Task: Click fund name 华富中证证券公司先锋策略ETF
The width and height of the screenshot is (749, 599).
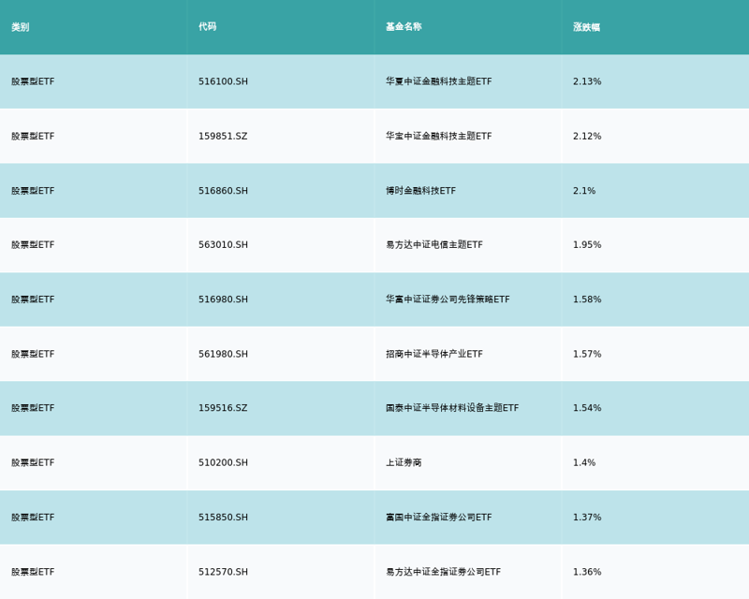Action: click(x=448, y=299)
